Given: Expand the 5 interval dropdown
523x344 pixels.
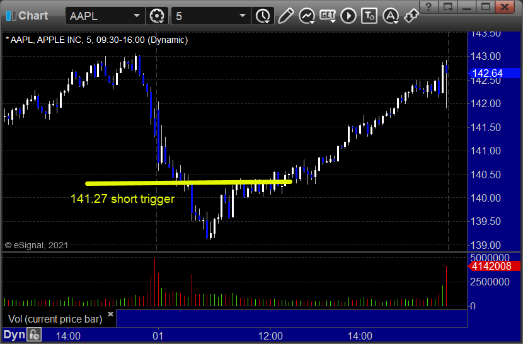Looking at the screenshot, I should (x=243, y=16).
